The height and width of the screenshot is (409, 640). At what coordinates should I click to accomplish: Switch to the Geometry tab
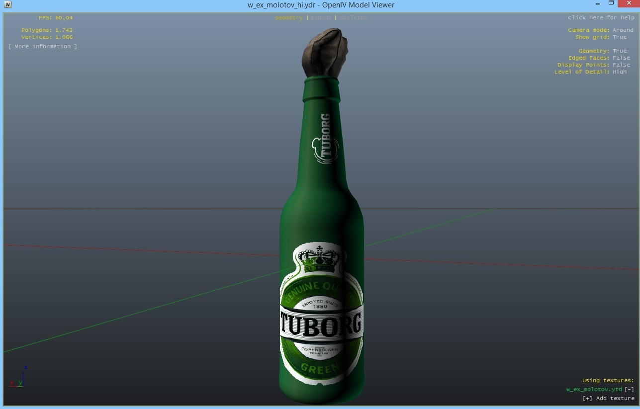coord(288,17)
